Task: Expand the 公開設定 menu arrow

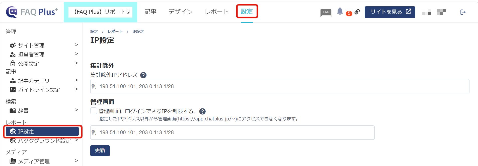Action: point(76,63)
